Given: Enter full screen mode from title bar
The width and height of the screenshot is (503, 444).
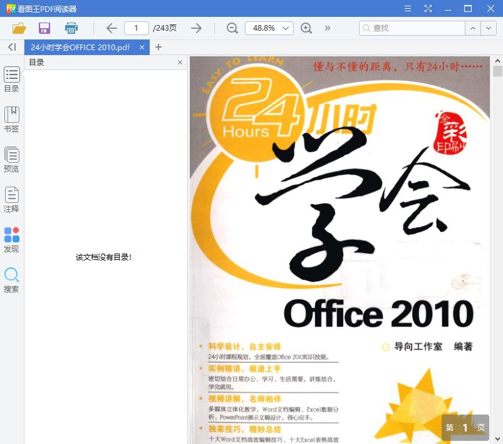Looking at the screenshot, I should [428, 9].
